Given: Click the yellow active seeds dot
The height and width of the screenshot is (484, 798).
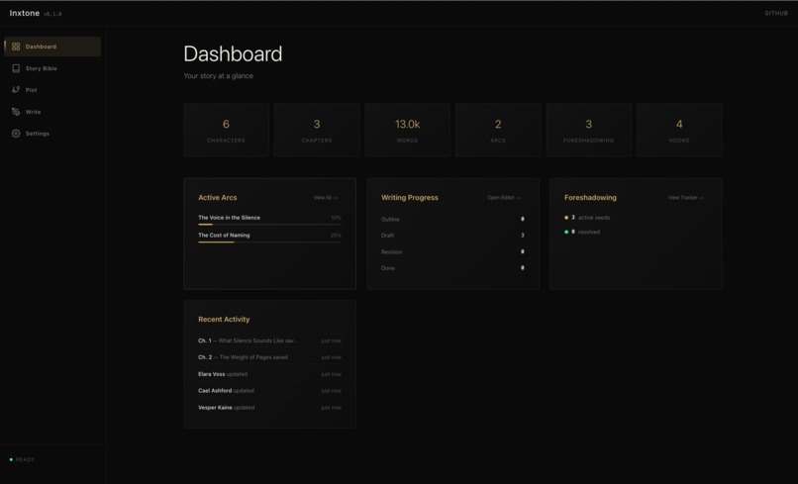Looking at the screenshot, I should (566, 218).
